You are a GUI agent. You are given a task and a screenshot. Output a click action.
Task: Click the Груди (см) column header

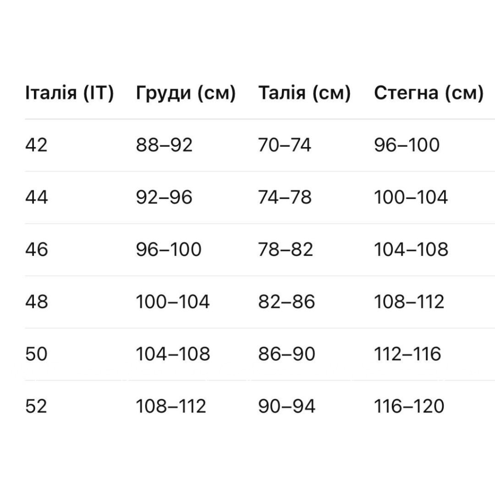coord(186,93)
